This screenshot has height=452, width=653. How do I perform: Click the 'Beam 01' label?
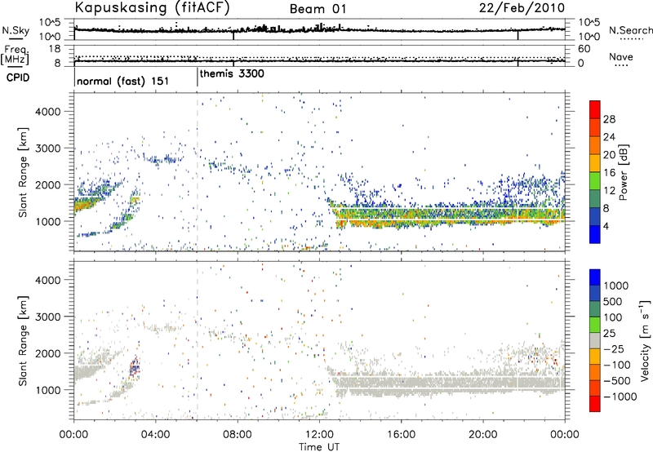click(318, 9)
